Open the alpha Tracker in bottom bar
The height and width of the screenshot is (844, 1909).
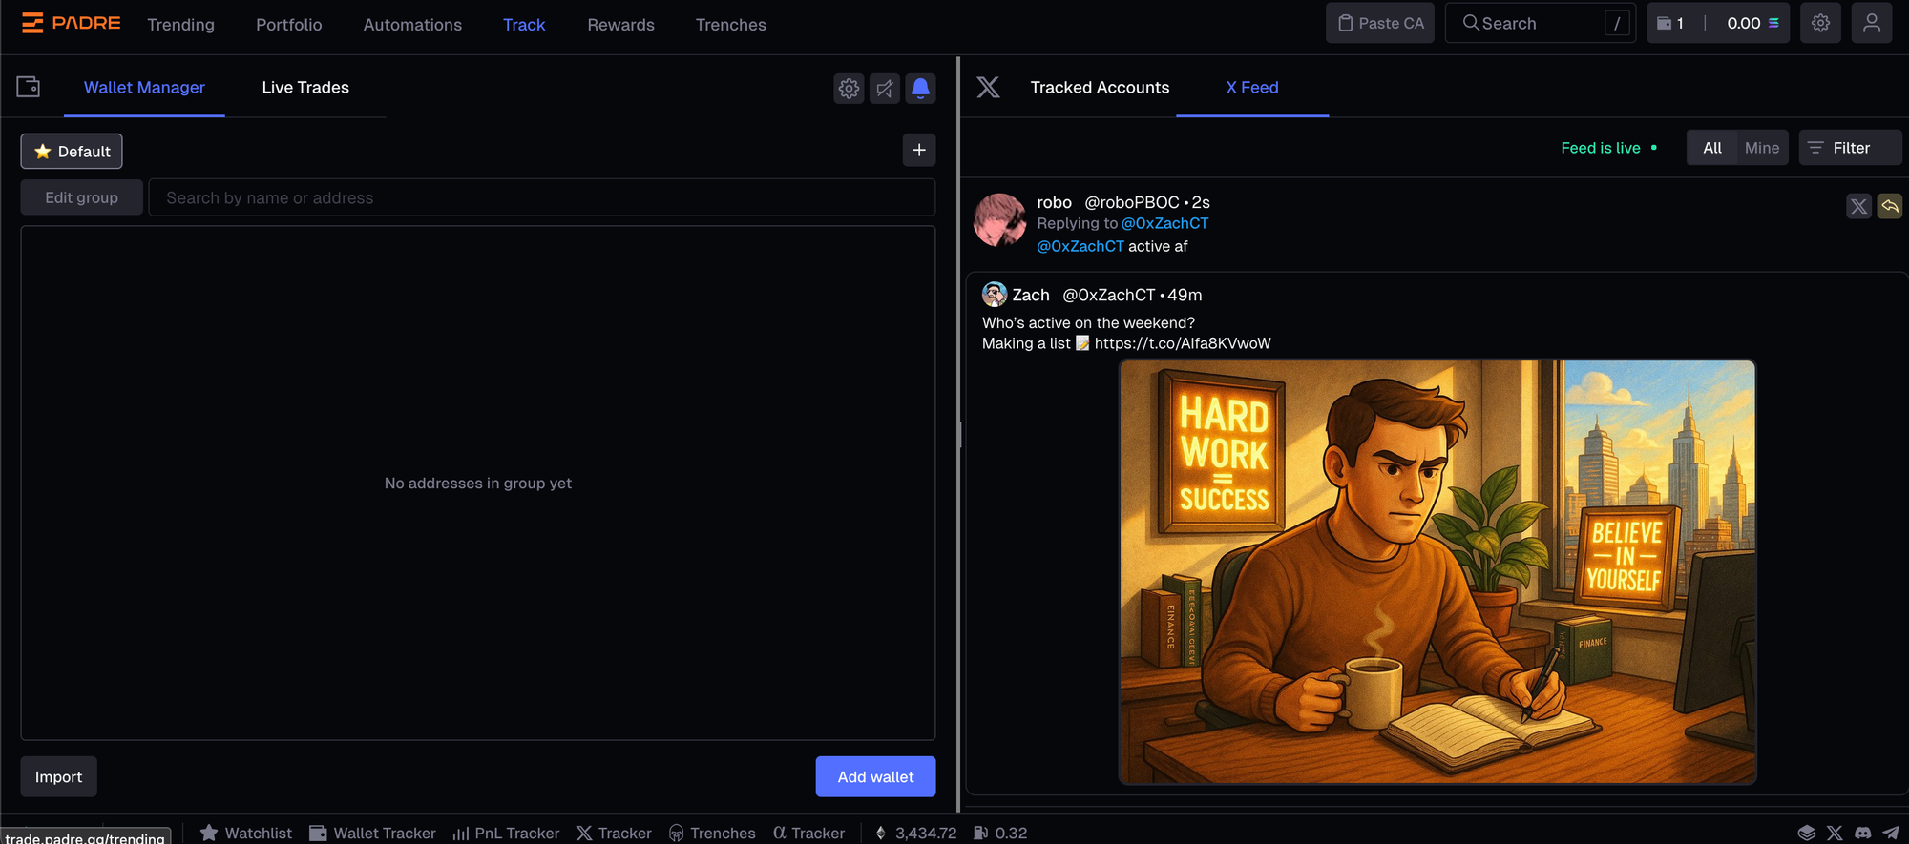click(x=808, y=833)
